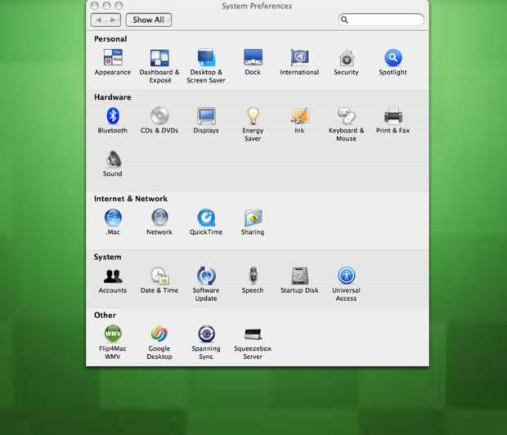Go back with the left arrow button
The width and height of the screenshot is (507, 435).
[99, 20]
